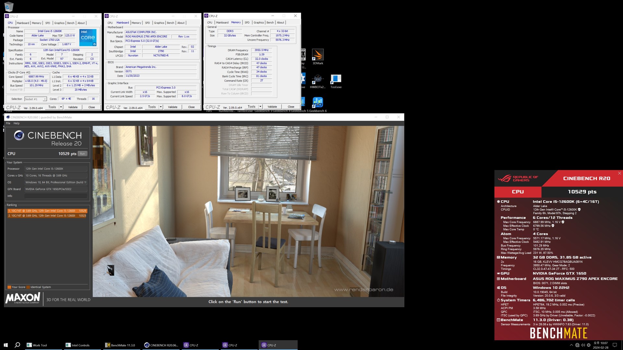
Task: Open the HWBOTx2 desktop shortcut
Action: point(318,81)
